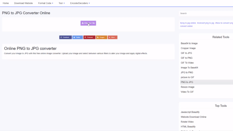Viewport: 233px width, 131px height.
Task: Share to Blogger using its icon
Action: tap(101, 37)
